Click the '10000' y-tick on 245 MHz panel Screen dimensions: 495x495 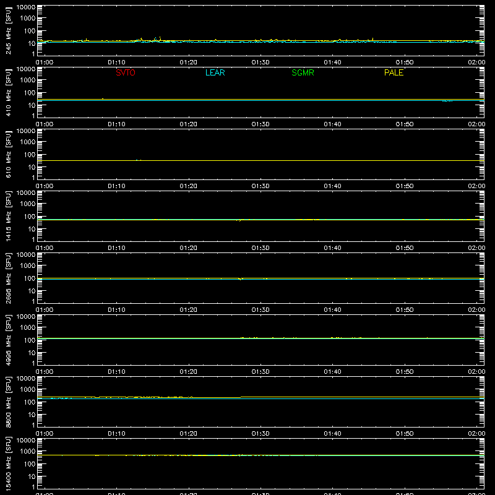(x=26, y=7)
